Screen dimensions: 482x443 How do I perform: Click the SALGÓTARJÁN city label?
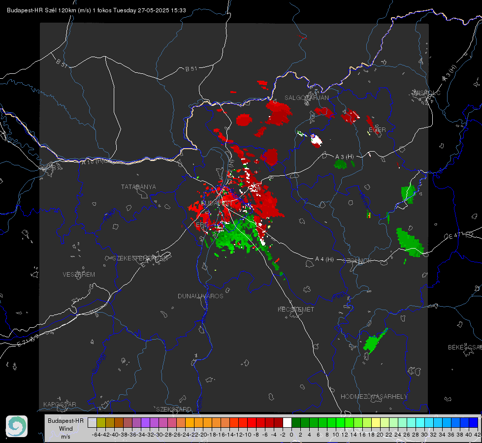306,98
